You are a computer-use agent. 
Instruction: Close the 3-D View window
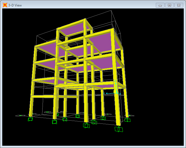179,5
